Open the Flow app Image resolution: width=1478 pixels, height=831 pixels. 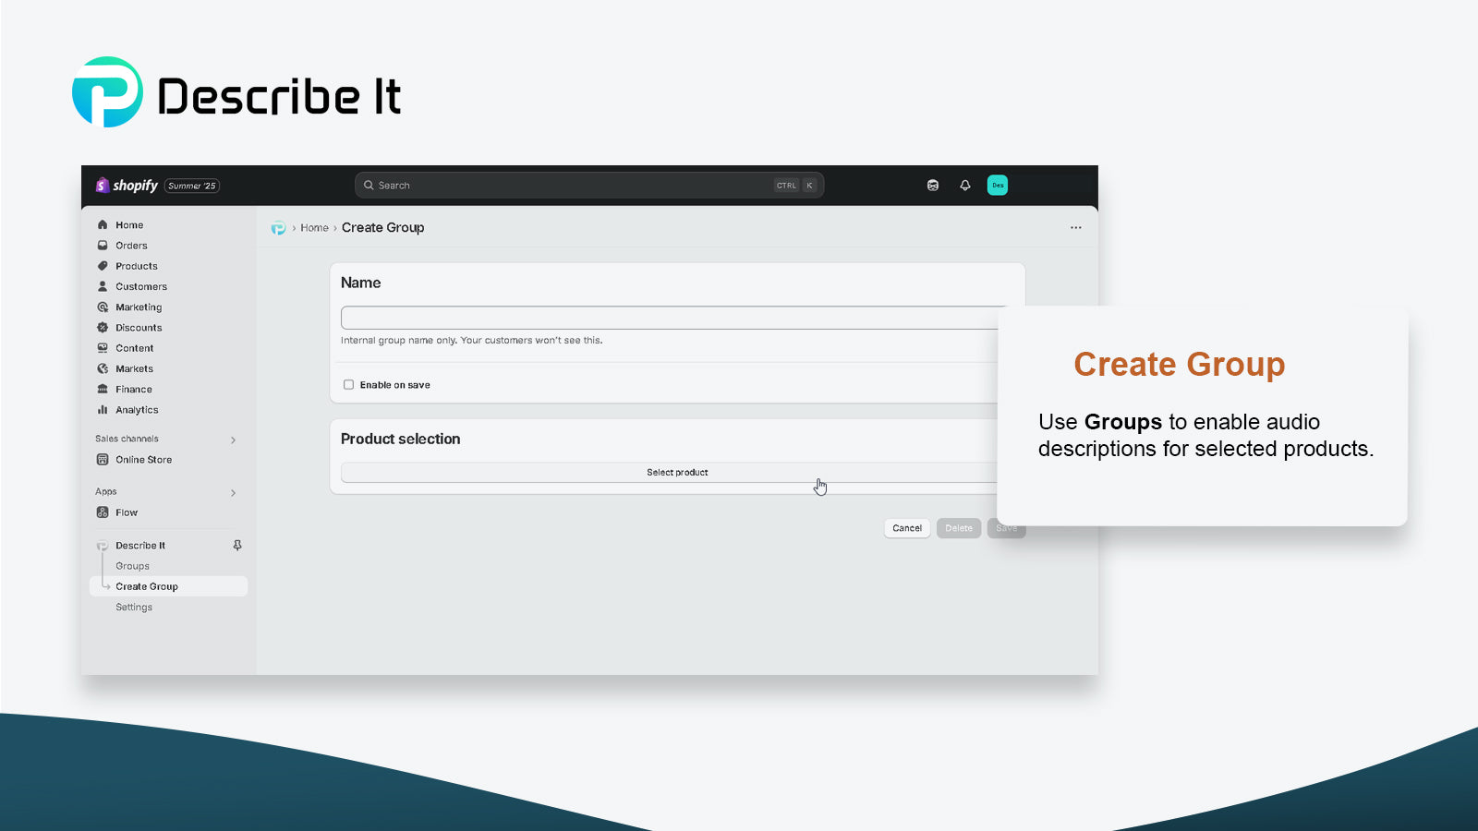[x=126, y=512]
